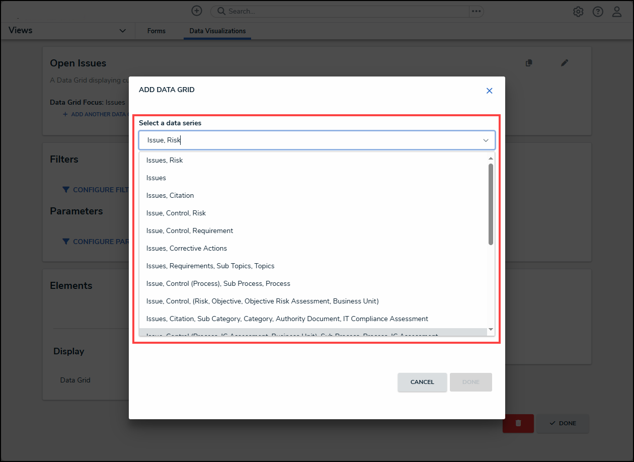The image size is (634, 462).
Task: Open the user profile icon
Action: [x=617, y=12]
